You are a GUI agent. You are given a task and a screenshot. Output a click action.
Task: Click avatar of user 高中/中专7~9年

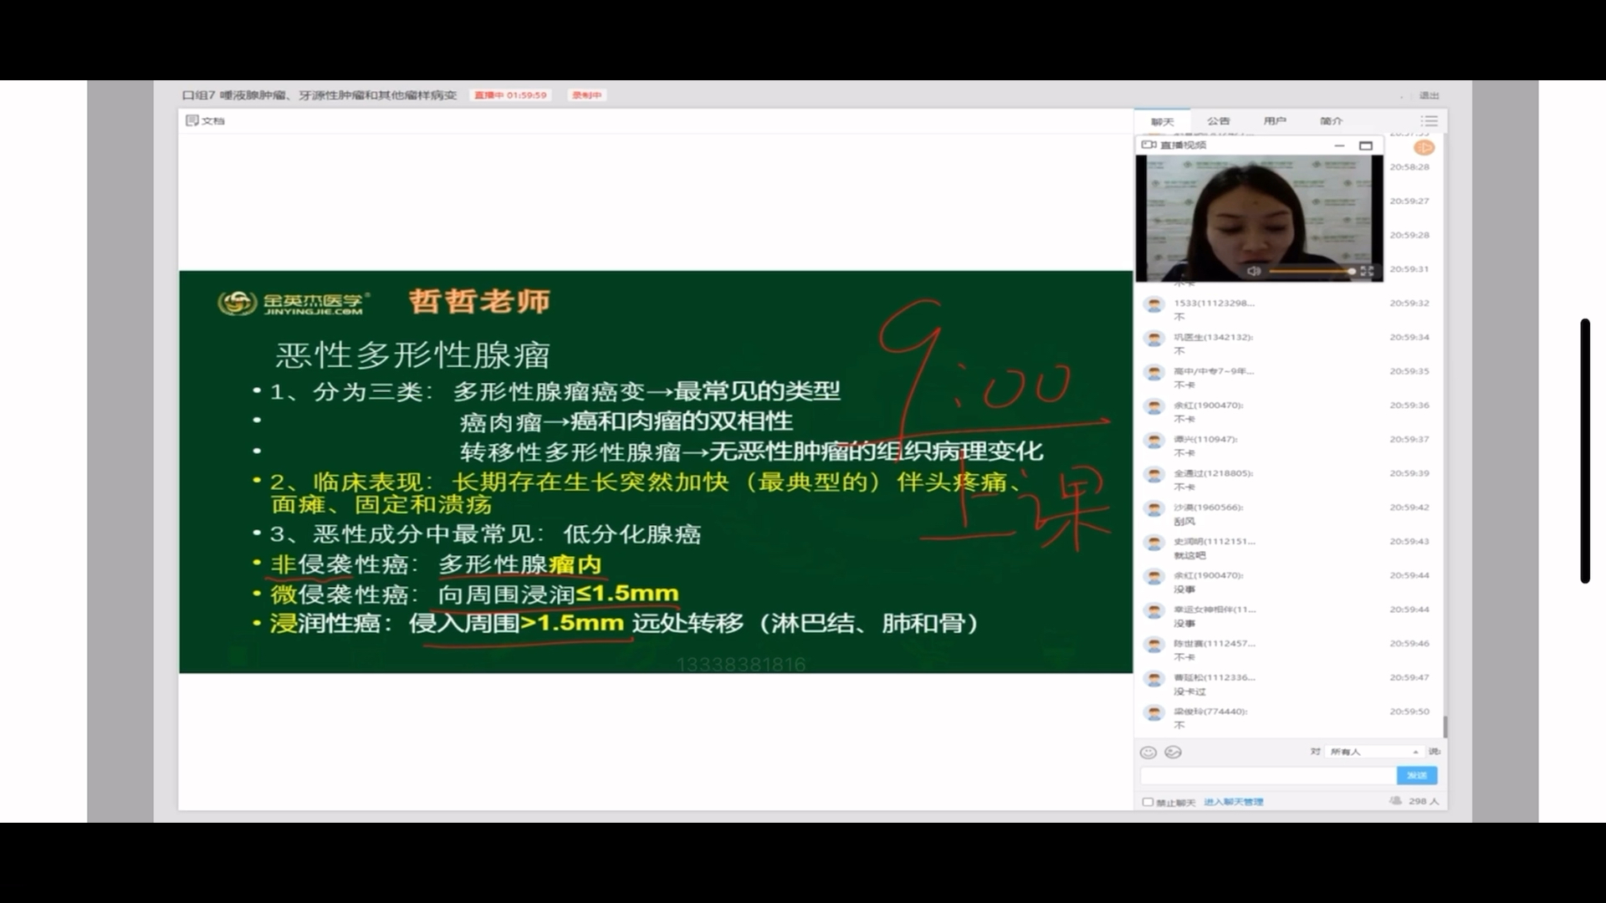[1154, 373]
